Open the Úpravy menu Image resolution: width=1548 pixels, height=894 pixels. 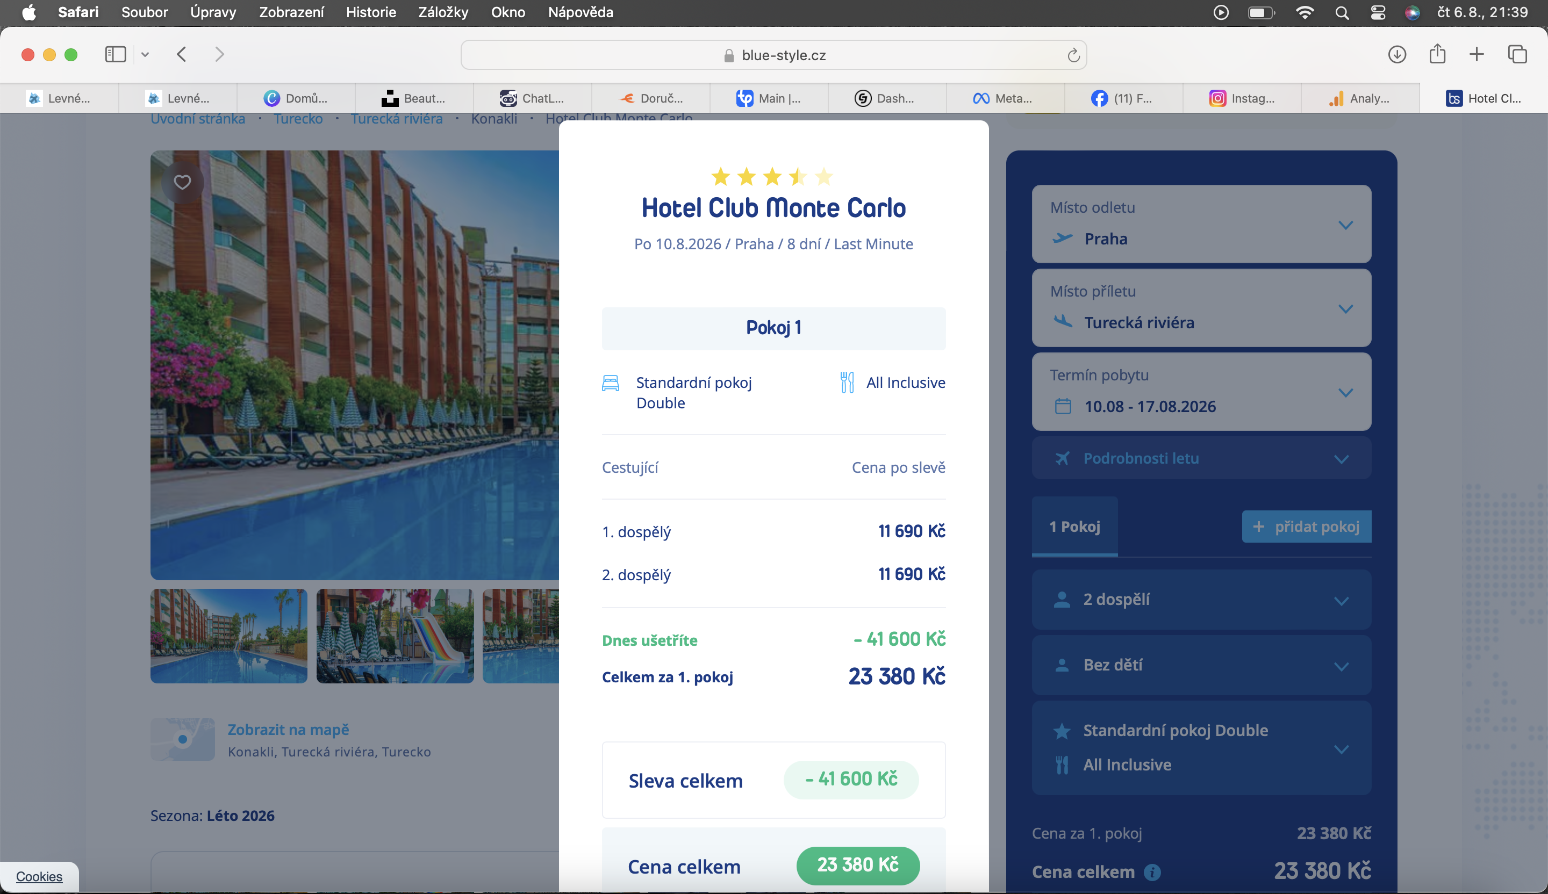coord(213,12)
